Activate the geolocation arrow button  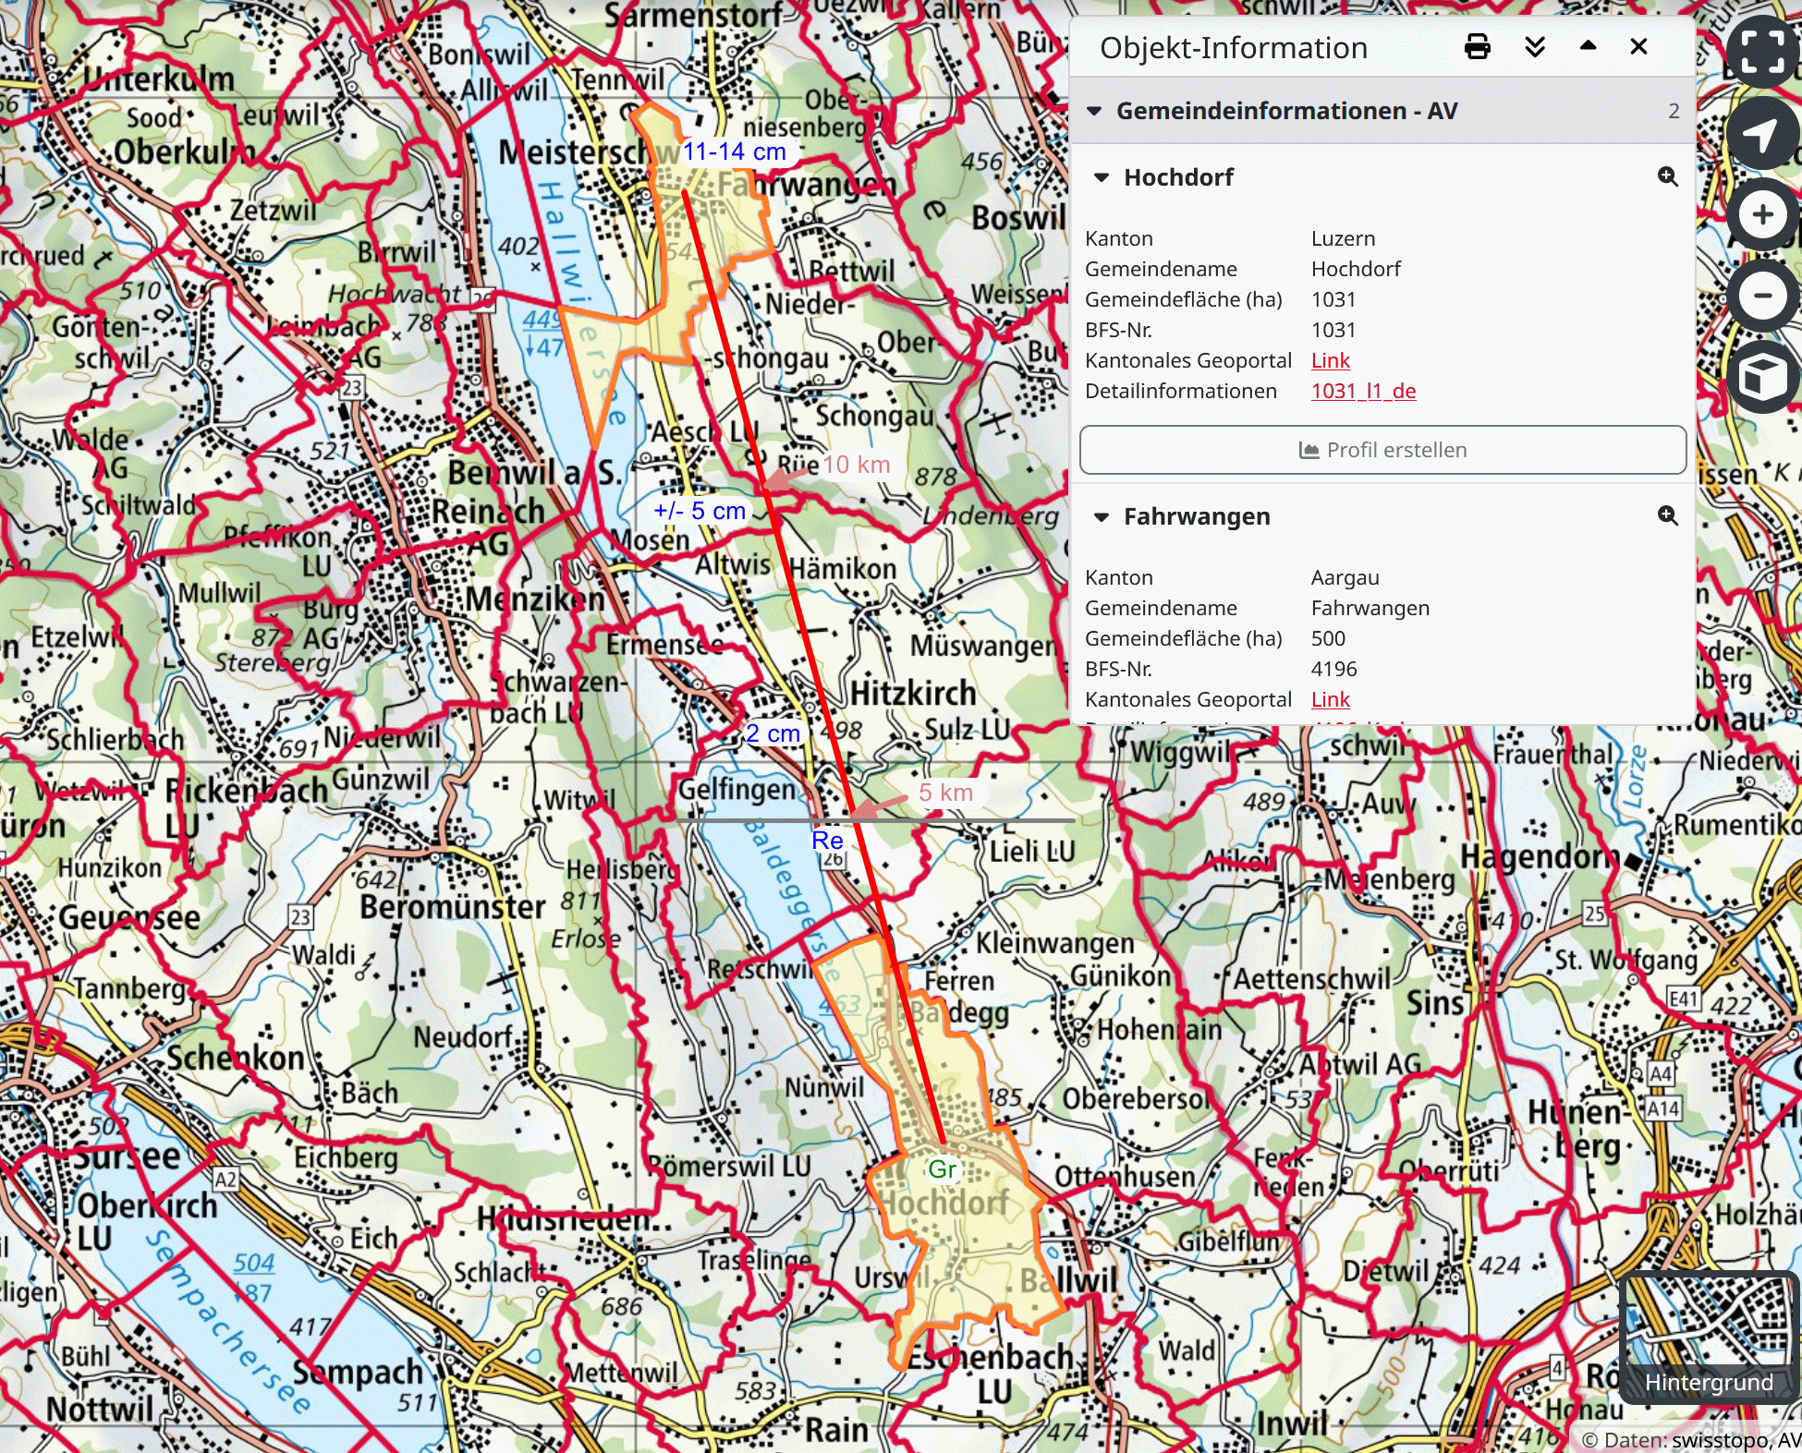(x=1762, y=134)
